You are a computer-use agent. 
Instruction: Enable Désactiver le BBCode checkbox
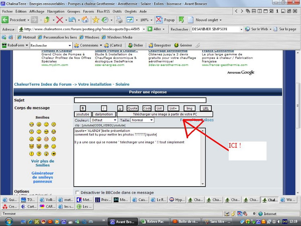click(77, 193)
